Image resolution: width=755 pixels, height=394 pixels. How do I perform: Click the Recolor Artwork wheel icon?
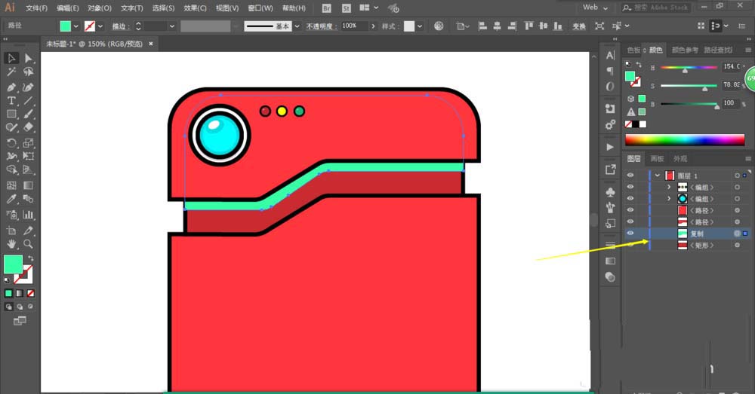click(439, 26)
